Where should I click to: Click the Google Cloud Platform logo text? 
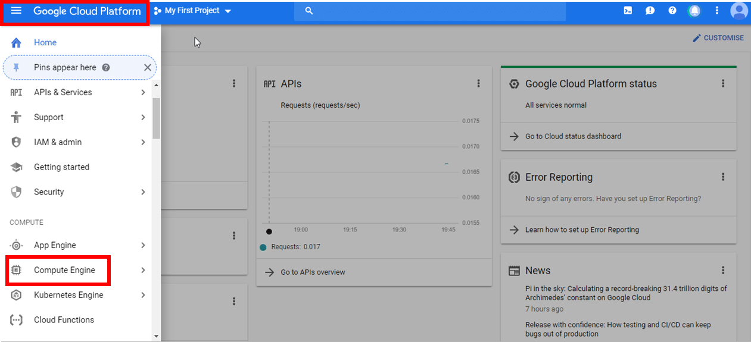coord(87,11)
